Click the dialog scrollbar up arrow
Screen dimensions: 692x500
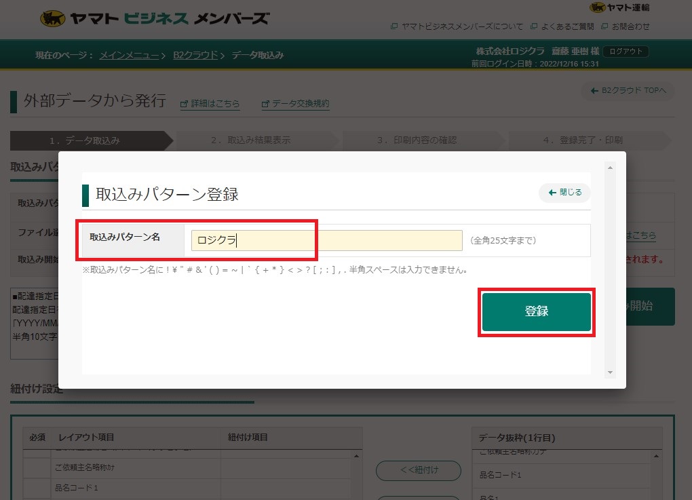610,168
